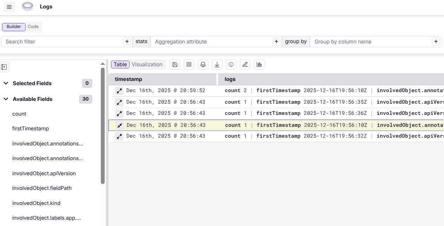
Task: Collapse the highlighted log row
Action: [x=120, y=125]
